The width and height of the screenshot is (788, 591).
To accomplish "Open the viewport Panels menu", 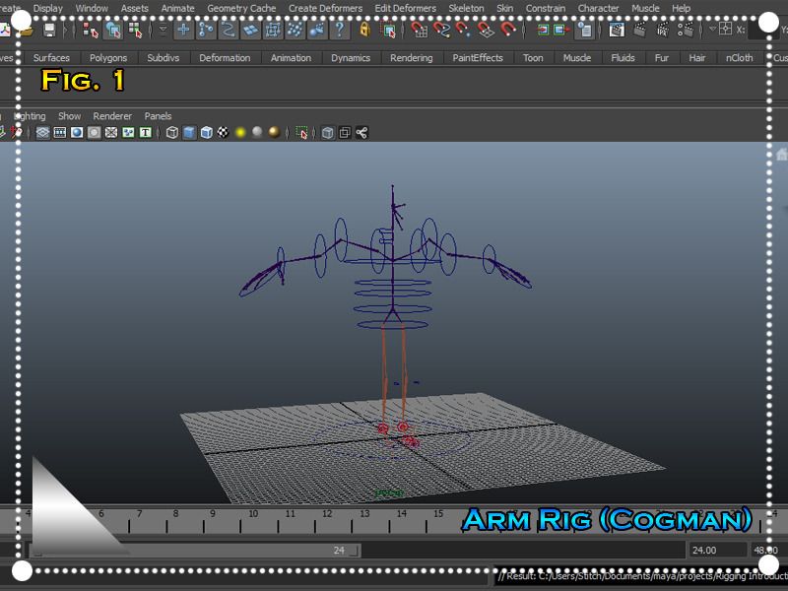I will point(158,116).
